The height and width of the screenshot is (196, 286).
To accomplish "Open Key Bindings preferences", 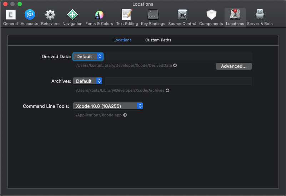I will [153, 17].
